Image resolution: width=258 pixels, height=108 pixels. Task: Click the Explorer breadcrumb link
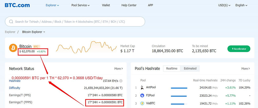[10, 32]
